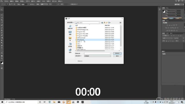Click the Refine Edge button

click(x=74, y=4)
